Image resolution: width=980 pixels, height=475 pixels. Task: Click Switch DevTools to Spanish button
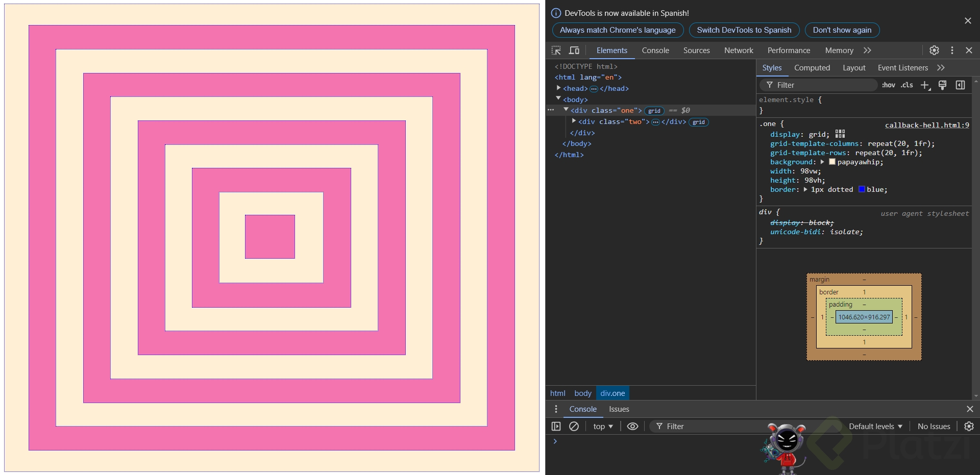point(744,30)
